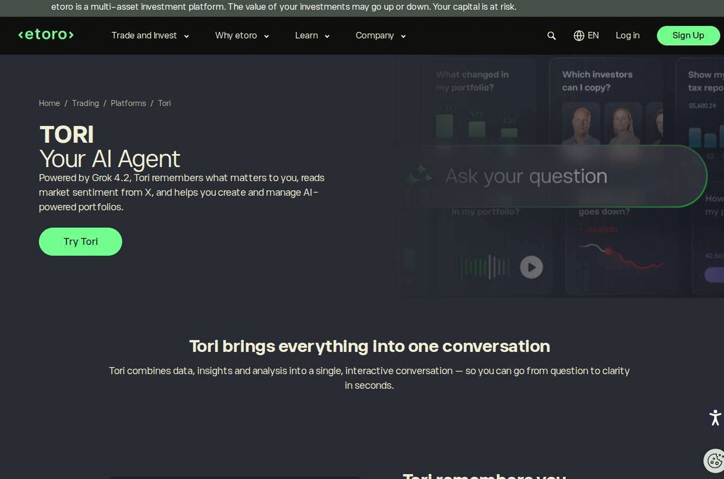
Task: Click the Tori breadcrumb item
Action: point(165,103)
